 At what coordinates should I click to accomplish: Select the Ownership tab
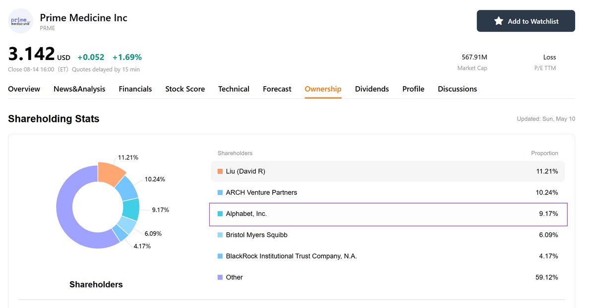323,89
